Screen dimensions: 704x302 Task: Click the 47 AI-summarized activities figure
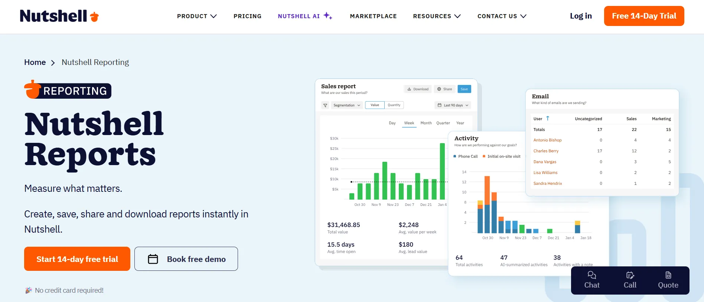[x=504, y=257]
